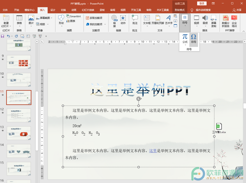Insert SmartArt graphic
Viewport: 246px width, 183px height.
pyautogui.click(x=74, y=16)
